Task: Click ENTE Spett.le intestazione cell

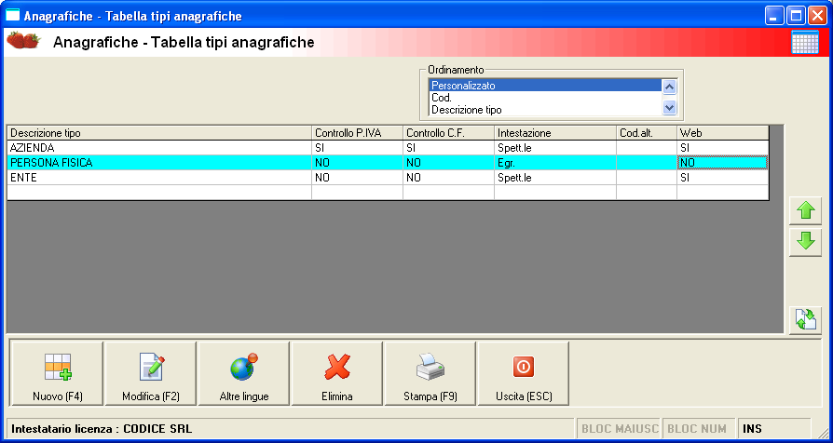Action: point(555,178)
